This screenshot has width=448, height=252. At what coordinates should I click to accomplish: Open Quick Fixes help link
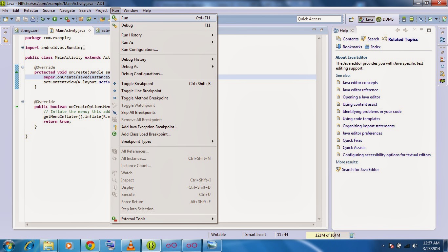[352, 140]
